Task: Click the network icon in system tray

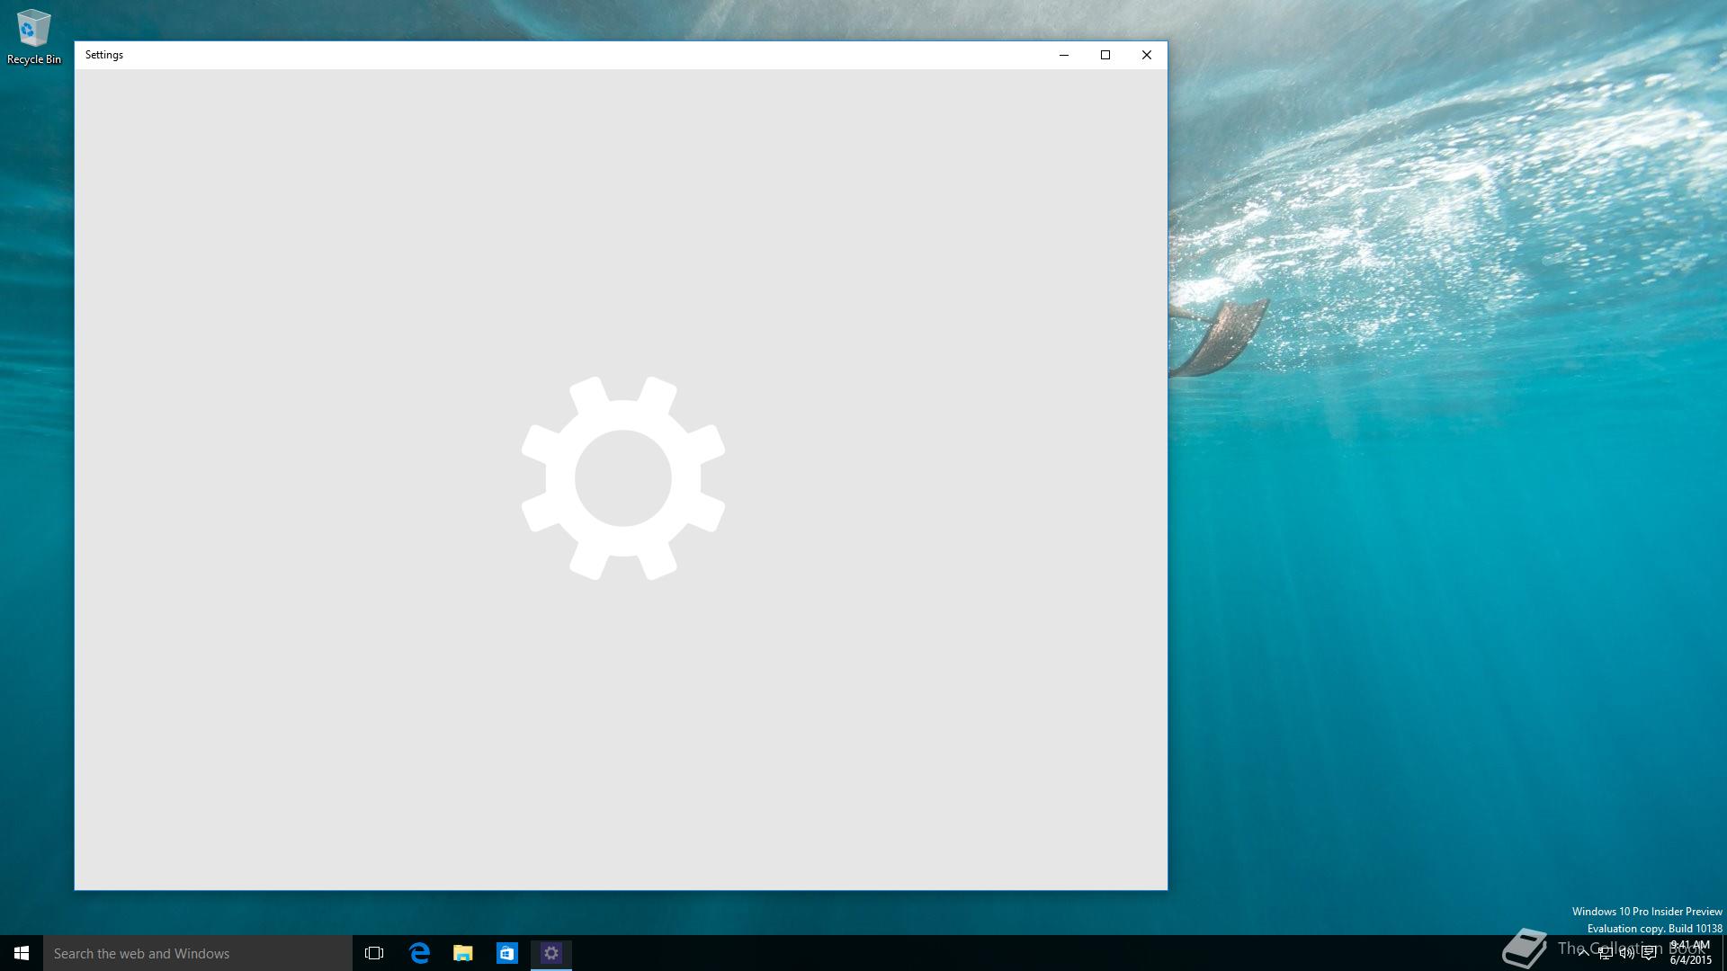Action: tap(1605, 954)
